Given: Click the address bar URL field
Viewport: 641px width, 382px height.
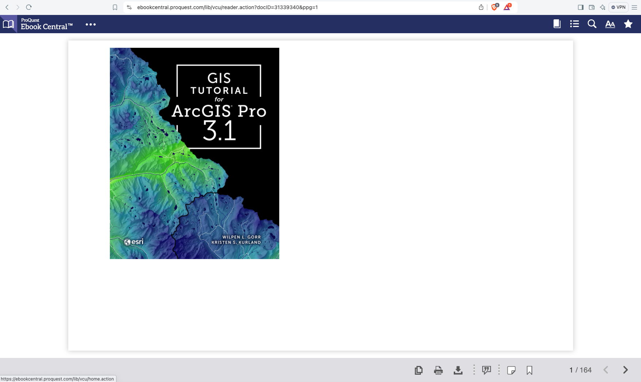Looking at the screenshot, I should click(x=227, y=7).
